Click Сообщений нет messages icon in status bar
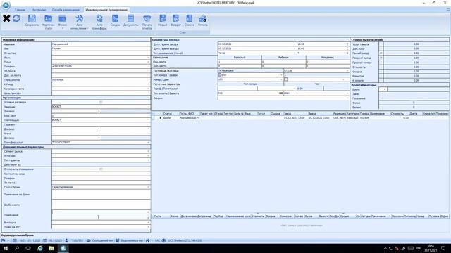Image resolution: width=451 pixels, height=253 pixels. (x=89, y=240)
